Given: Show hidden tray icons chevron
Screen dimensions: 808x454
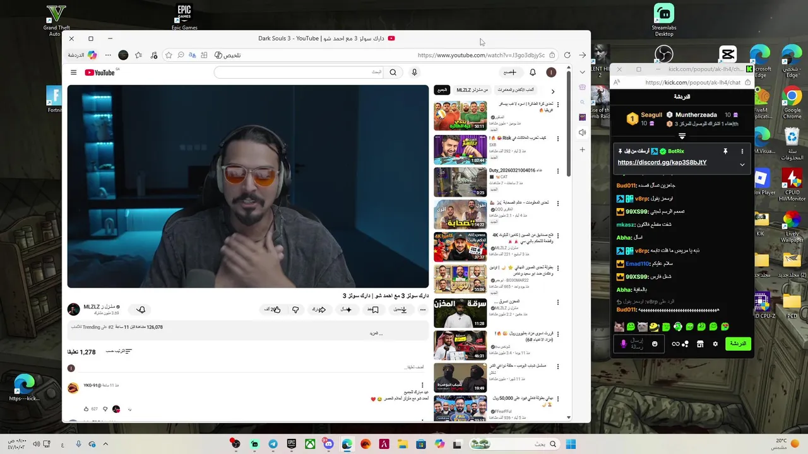Looking at the screenshot, I should pyautogui.click(x=105, y=444).
